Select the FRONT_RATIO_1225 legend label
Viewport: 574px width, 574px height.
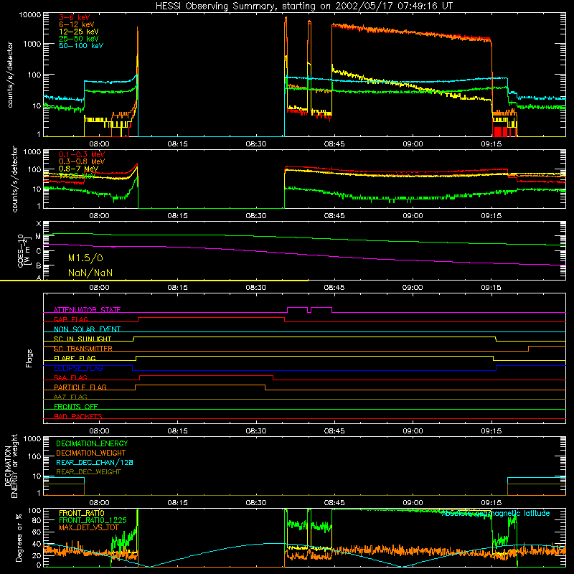pyautogui.click(x=93, y=520)
